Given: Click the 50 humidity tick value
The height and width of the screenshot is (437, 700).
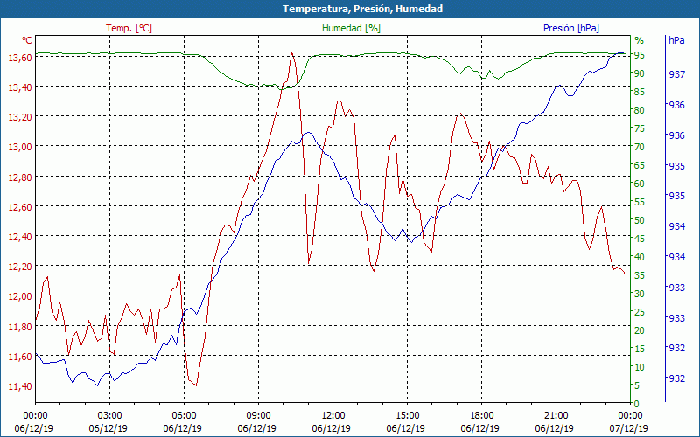Looking at the screenshot, I should click(x=640, y=220).
